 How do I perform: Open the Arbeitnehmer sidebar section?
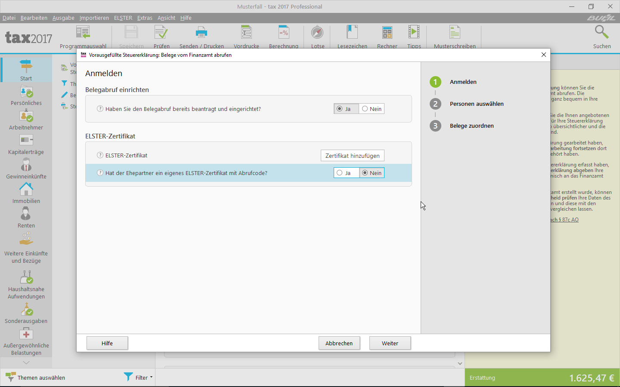tap(26, 120)
